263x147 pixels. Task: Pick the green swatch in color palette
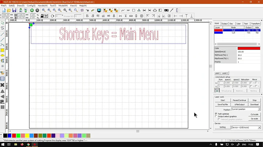(18, 136)
